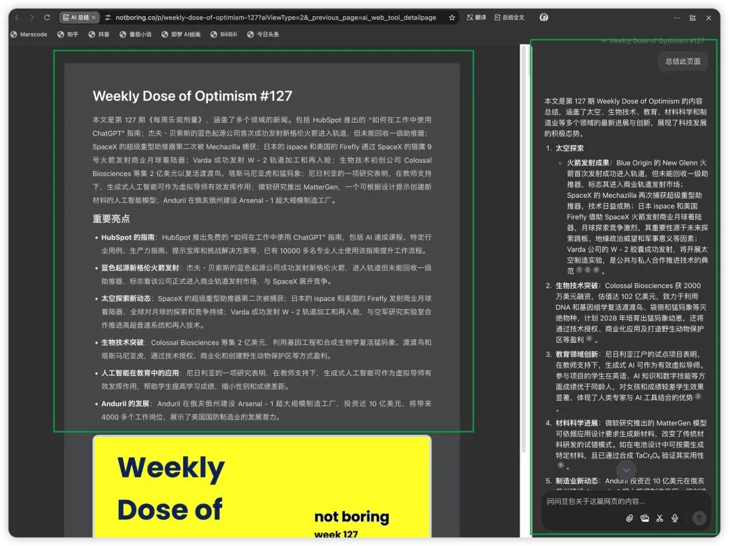Send the message with arrow button
Image resolution: width=729 pixels, height=546 pixels.
[x=699, y=518]
